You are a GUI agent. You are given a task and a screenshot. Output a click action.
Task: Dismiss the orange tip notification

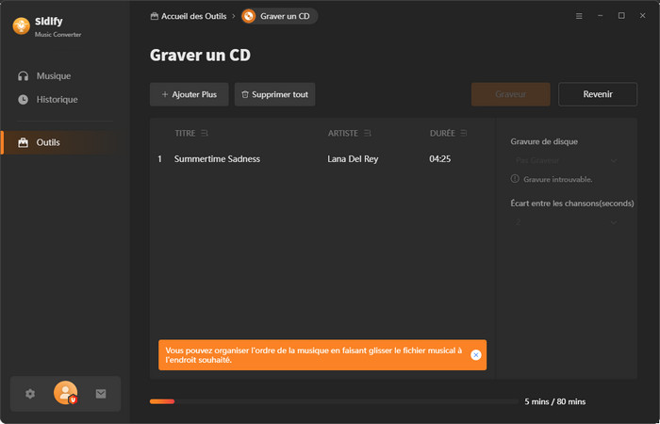475,355
